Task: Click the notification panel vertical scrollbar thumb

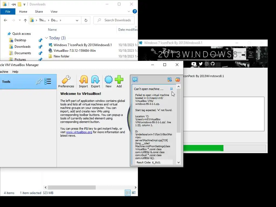Action: click(x=178, y=111)
